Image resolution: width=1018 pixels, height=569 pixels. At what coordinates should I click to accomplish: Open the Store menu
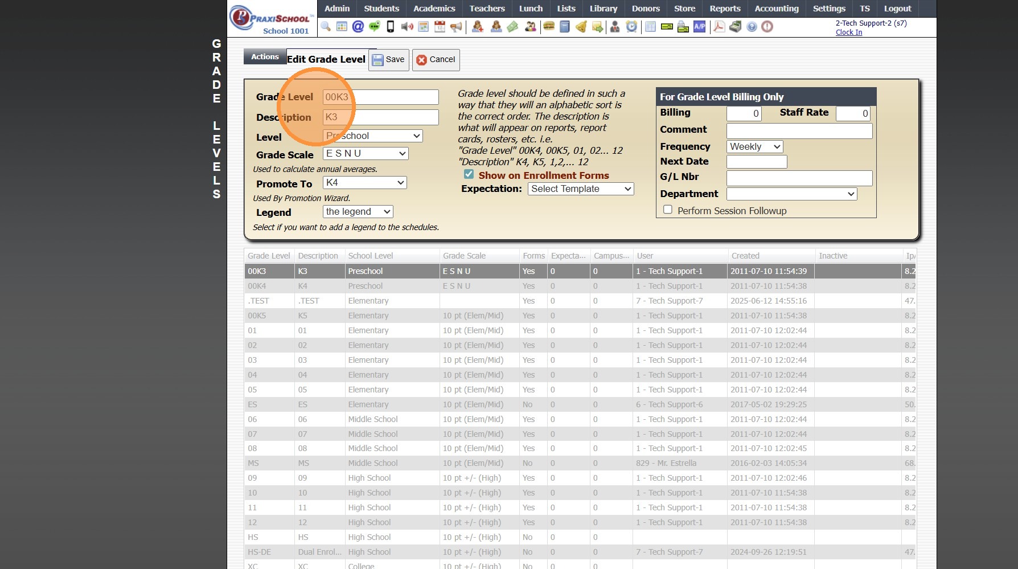pyautogui.click(x=684, y=9)
